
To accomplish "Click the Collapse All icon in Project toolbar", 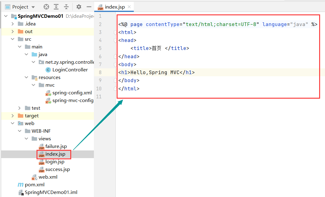I will coord(66,7).
